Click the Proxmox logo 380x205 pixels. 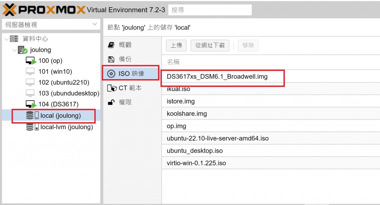coord(44,10)
